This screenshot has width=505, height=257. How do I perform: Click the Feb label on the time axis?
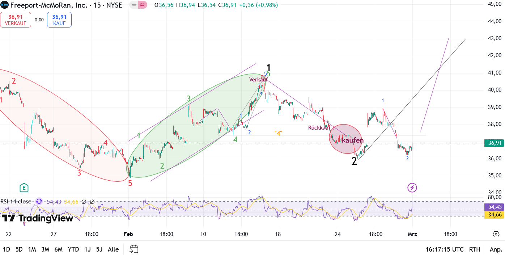pos(128,234)
